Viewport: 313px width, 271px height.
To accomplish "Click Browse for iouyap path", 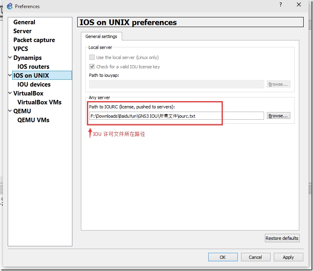I will [278, 84].
